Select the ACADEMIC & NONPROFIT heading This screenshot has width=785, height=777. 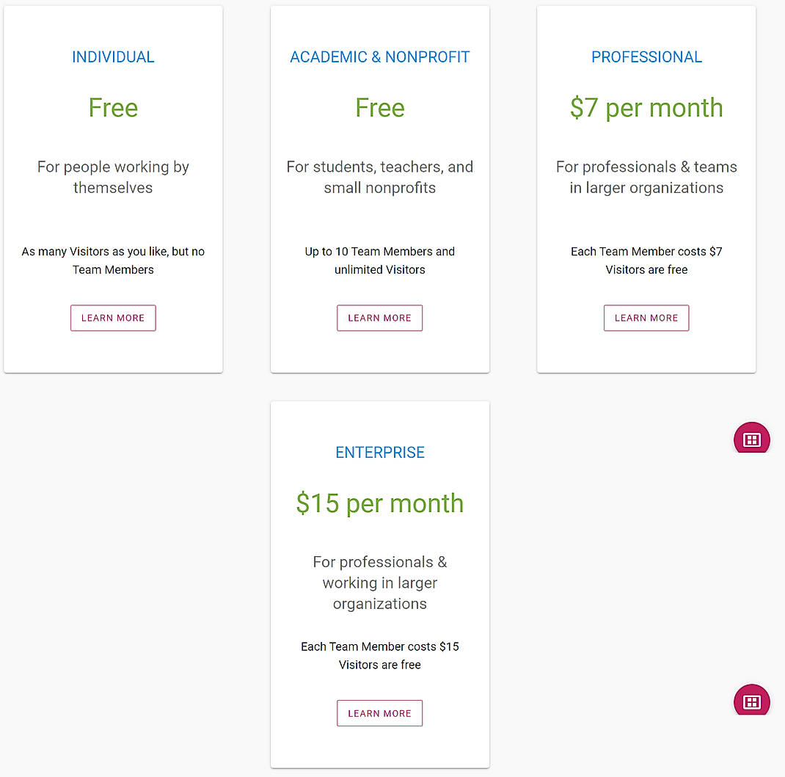[379, 56]
